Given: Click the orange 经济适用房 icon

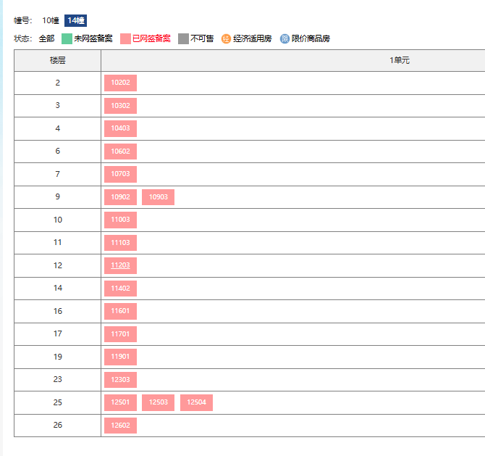Looking at the screenshot, I should click(226, 38).
